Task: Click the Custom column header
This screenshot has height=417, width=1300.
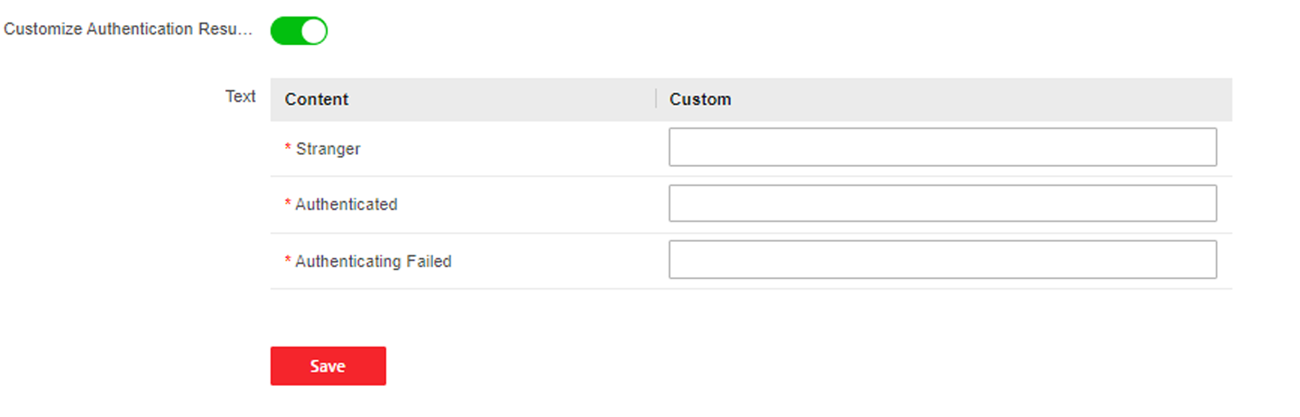Action: coord(700,99)
